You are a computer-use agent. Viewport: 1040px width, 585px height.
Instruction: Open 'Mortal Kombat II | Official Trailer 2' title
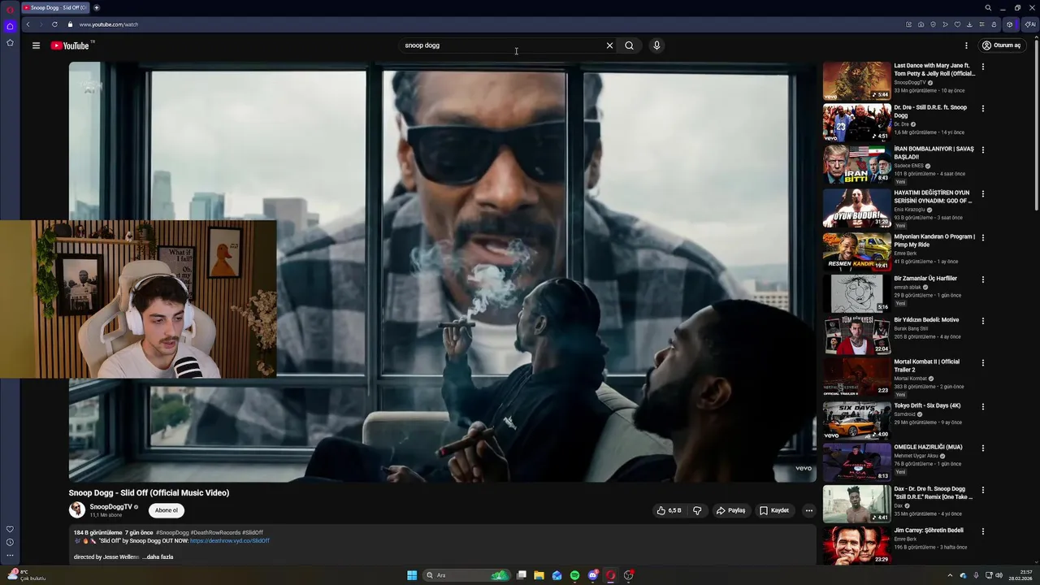(927, 366)
